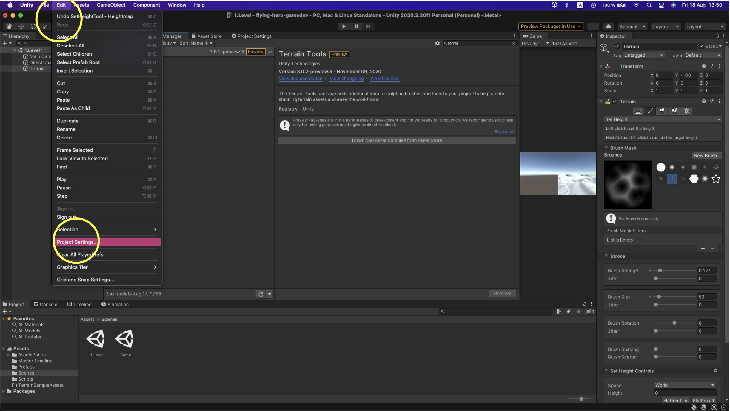Open the GameObject menu

(111, 5)
